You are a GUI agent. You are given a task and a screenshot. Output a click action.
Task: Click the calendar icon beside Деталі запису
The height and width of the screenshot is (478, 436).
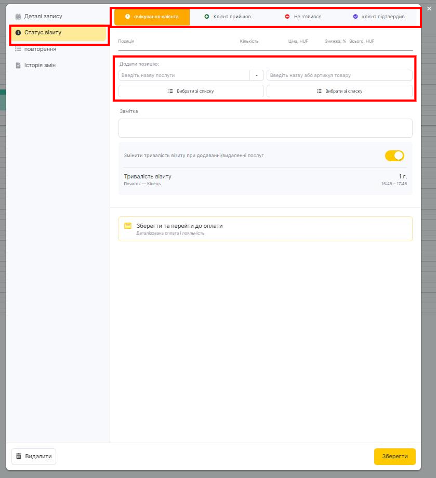[x=18, y=17]
